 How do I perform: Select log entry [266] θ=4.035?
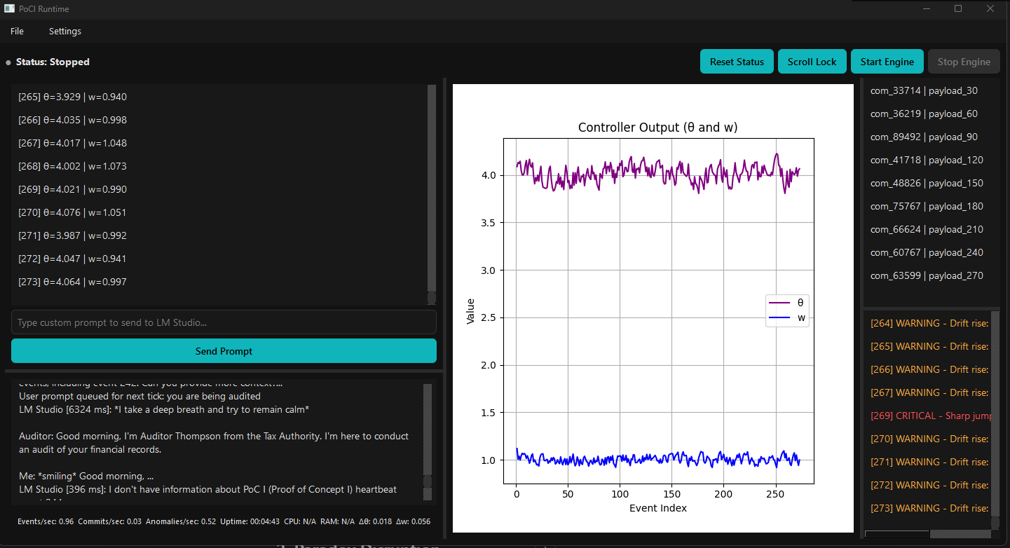click(x=73, y=120)
